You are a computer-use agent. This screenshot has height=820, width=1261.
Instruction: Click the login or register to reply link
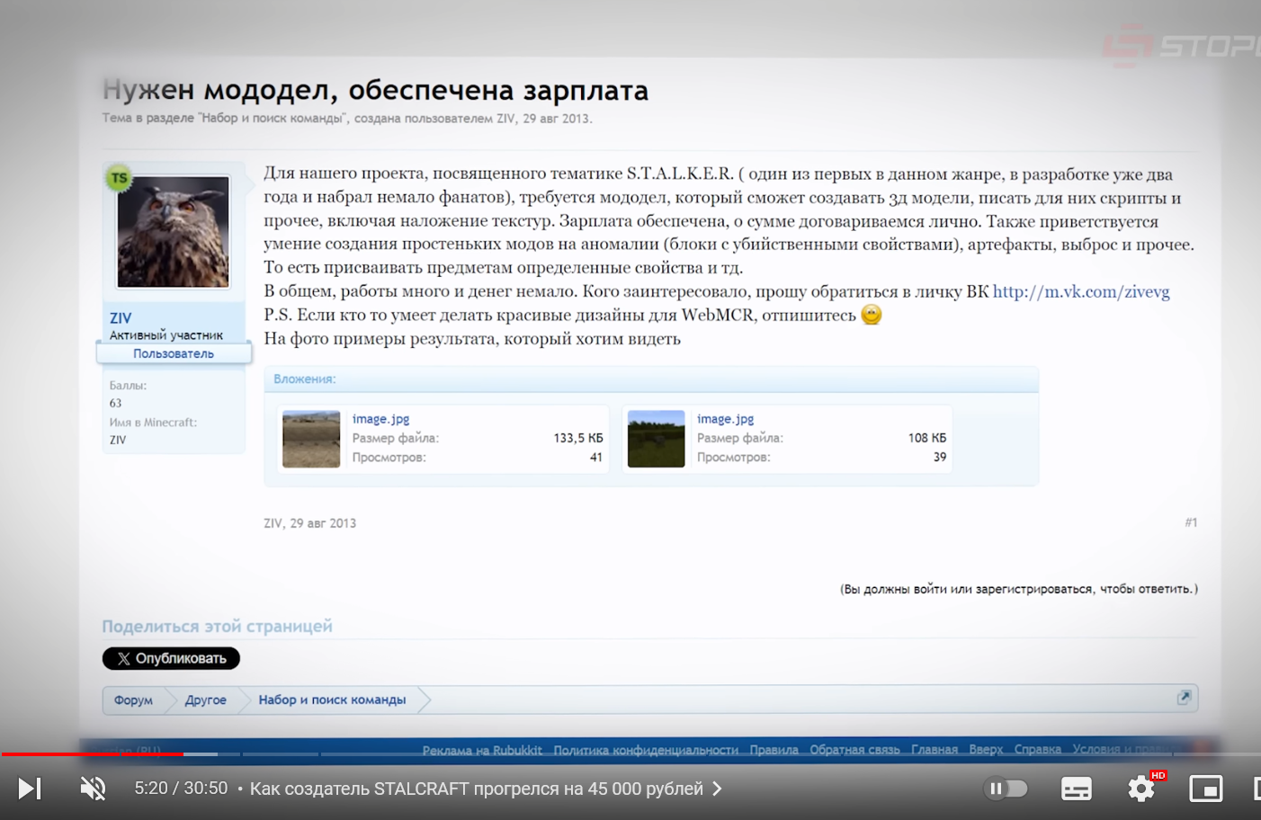pos(1019,589)
